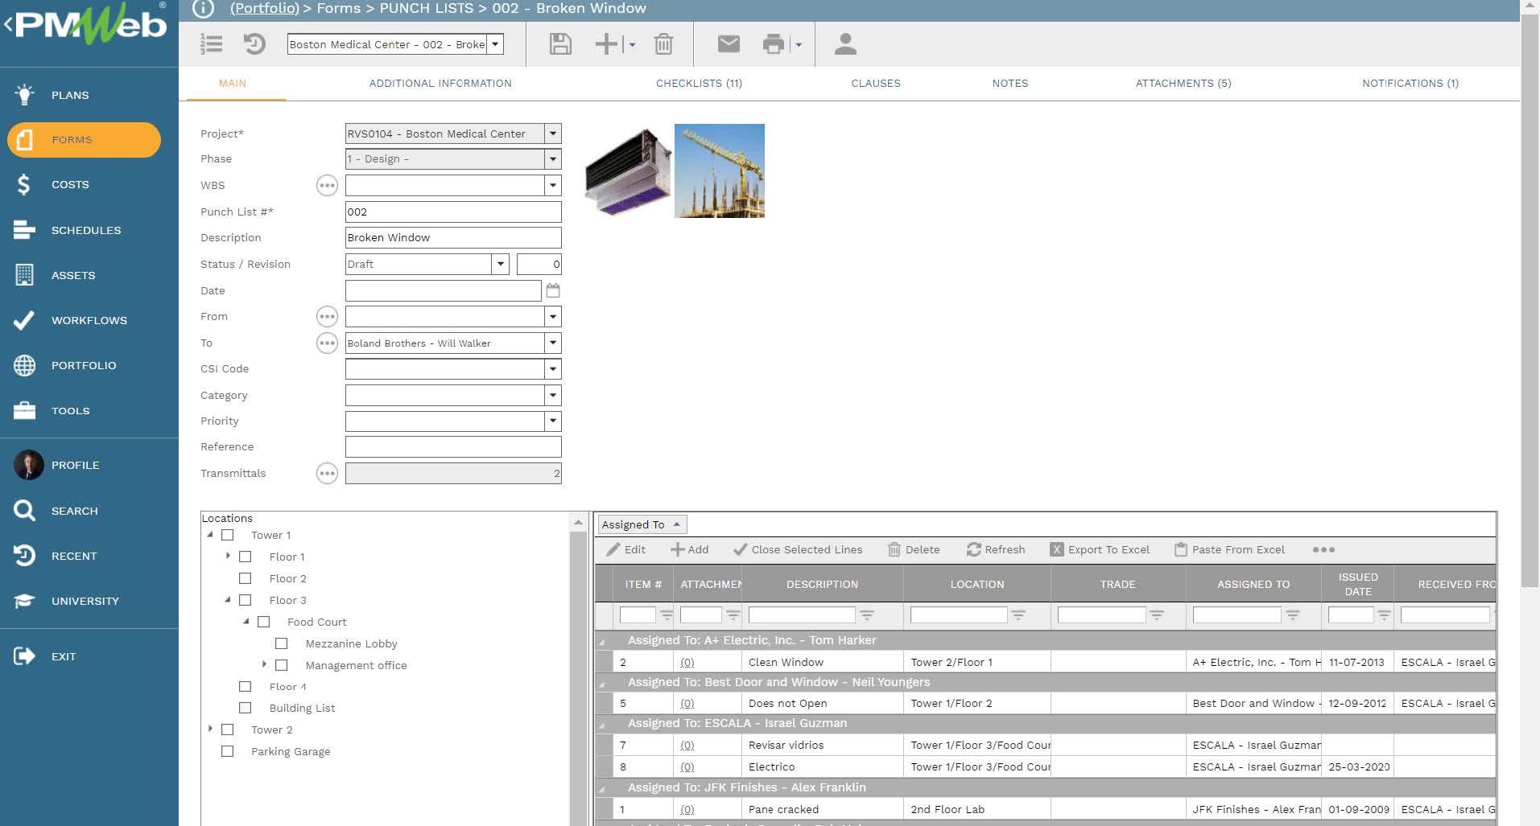The height and width of the screenshot is (826, 1540).
Task: Click Export To Excel button
Action: click(1100, 550)
